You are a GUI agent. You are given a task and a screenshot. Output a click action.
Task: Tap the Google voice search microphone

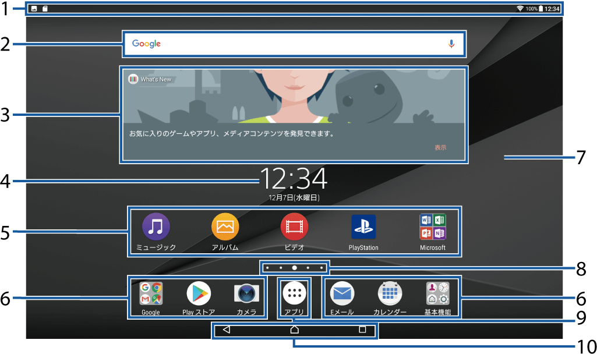pyautogui.click(x=451, y=44)
